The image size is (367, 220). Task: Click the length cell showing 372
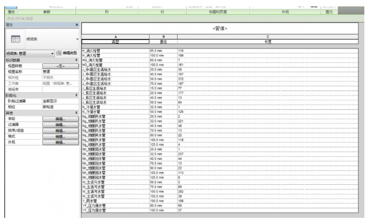click(268, 79)
